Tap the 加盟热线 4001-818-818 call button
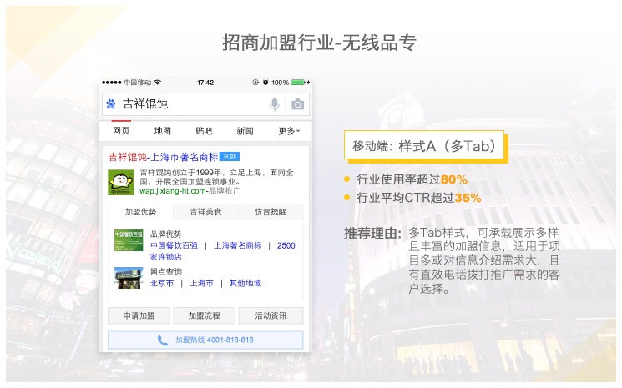Image resolution: width=622 pixels, height=388 pixels. [x=205, y=340]
